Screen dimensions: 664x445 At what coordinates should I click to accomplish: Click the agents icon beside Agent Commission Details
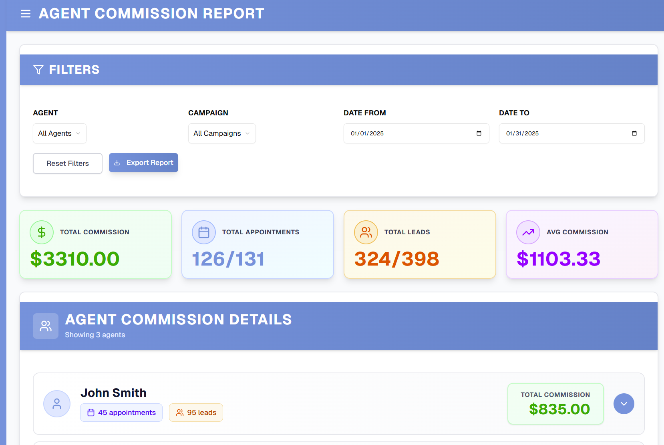pos(45,326)
